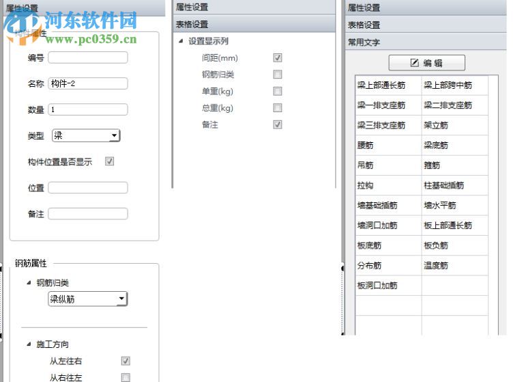524x382 pixels.
Task: Select 梁一排支座筋 cell
Action: click(x=388, y=105)
